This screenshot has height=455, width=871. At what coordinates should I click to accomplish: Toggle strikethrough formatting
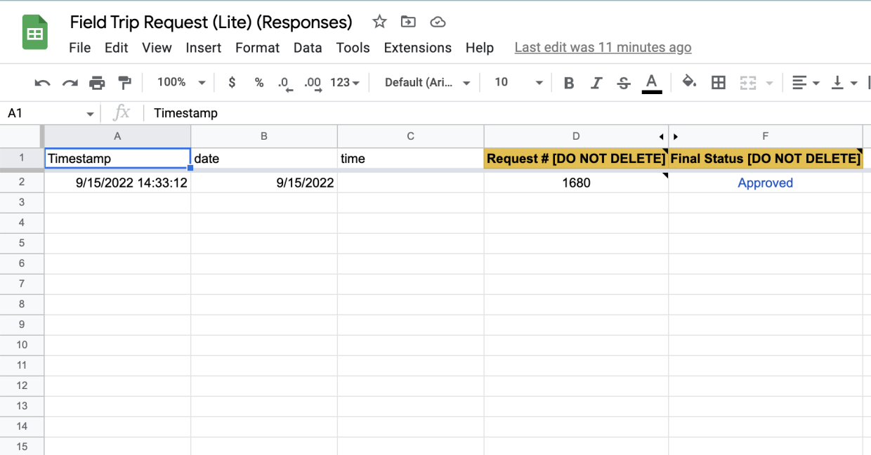[x=624, y=82]
